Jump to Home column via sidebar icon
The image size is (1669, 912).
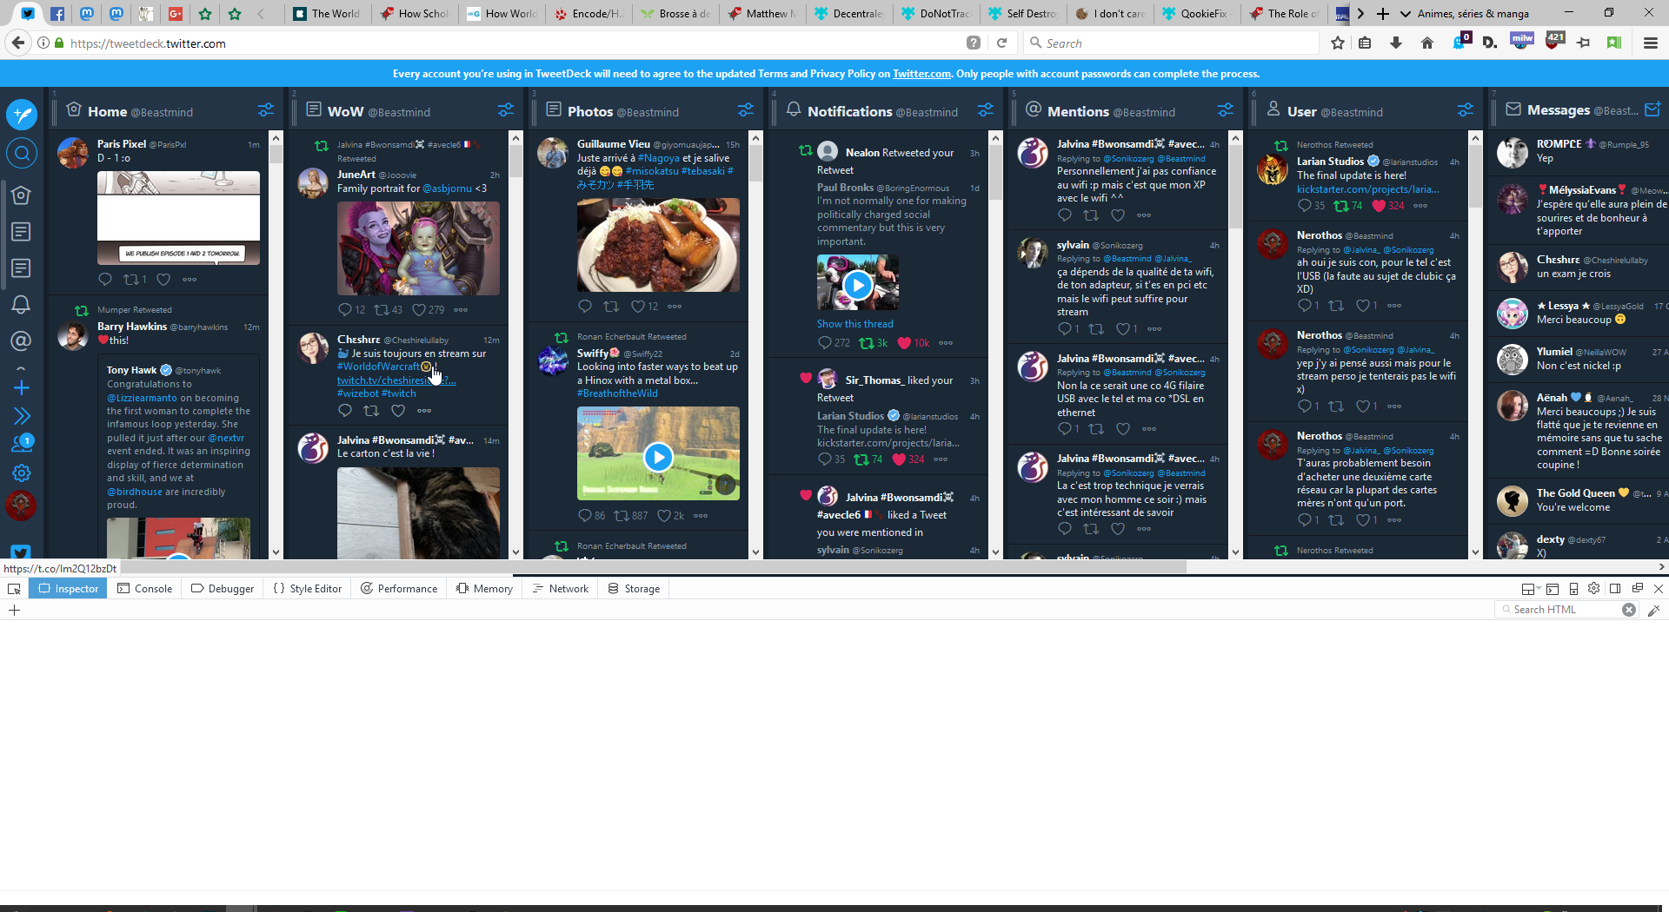pyautogui.click(x=22, y=195)
